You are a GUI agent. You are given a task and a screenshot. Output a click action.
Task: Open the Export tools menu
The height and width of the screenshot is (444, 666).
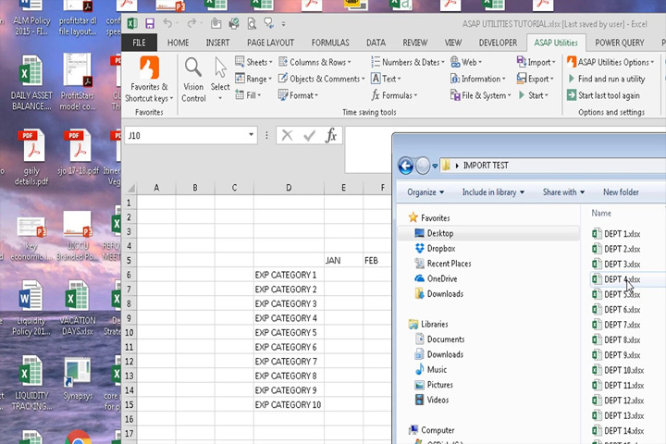click(x=536, y=79)
